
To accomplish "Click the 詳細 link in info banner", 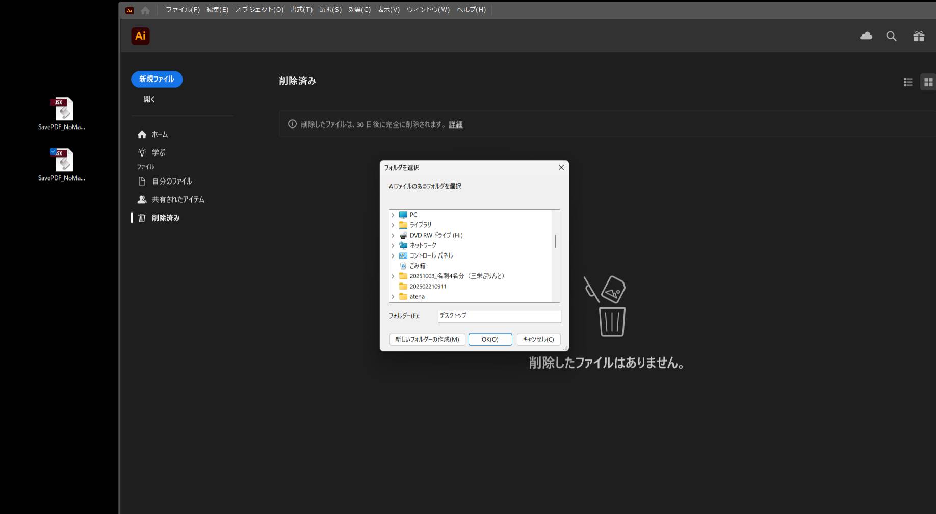I will click(455, 124).
